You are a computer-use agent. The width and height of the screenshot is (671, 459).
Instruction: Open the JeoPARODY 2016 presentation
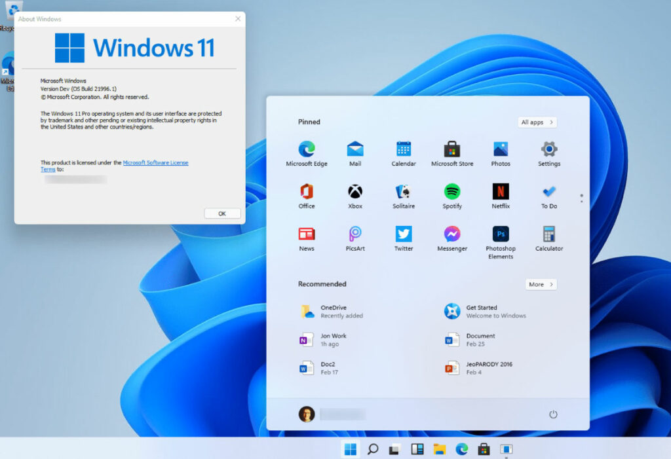click(478, 368)
